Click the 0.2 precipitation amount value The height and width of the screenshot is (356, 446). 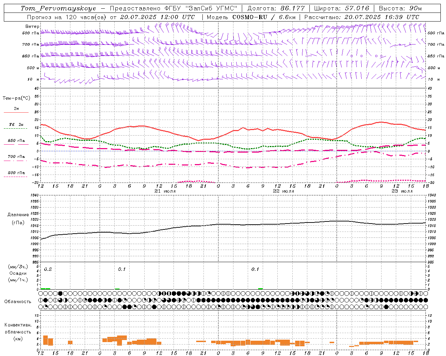click(48, 269)
